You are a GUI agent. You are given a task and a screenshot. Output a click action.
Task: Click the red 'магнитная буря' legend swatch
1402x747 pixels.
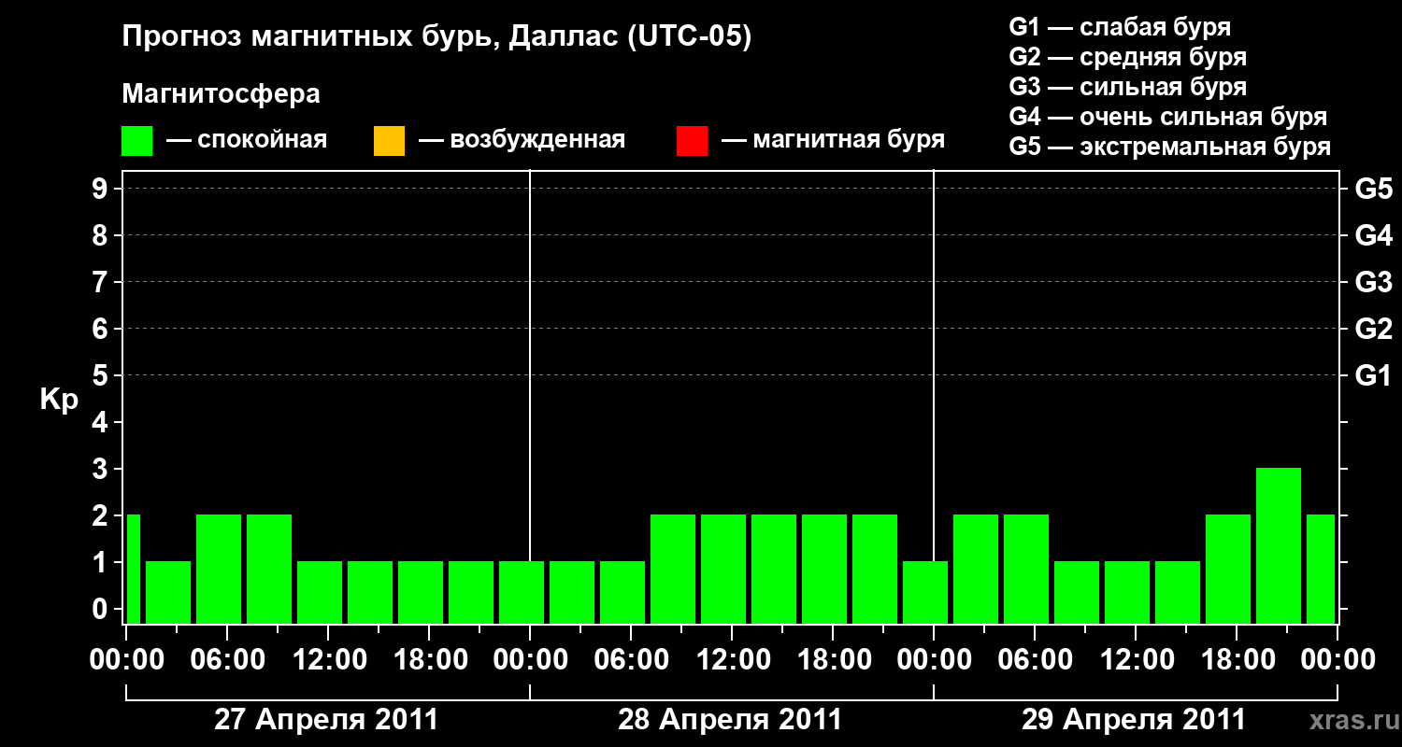pos(692,141)
